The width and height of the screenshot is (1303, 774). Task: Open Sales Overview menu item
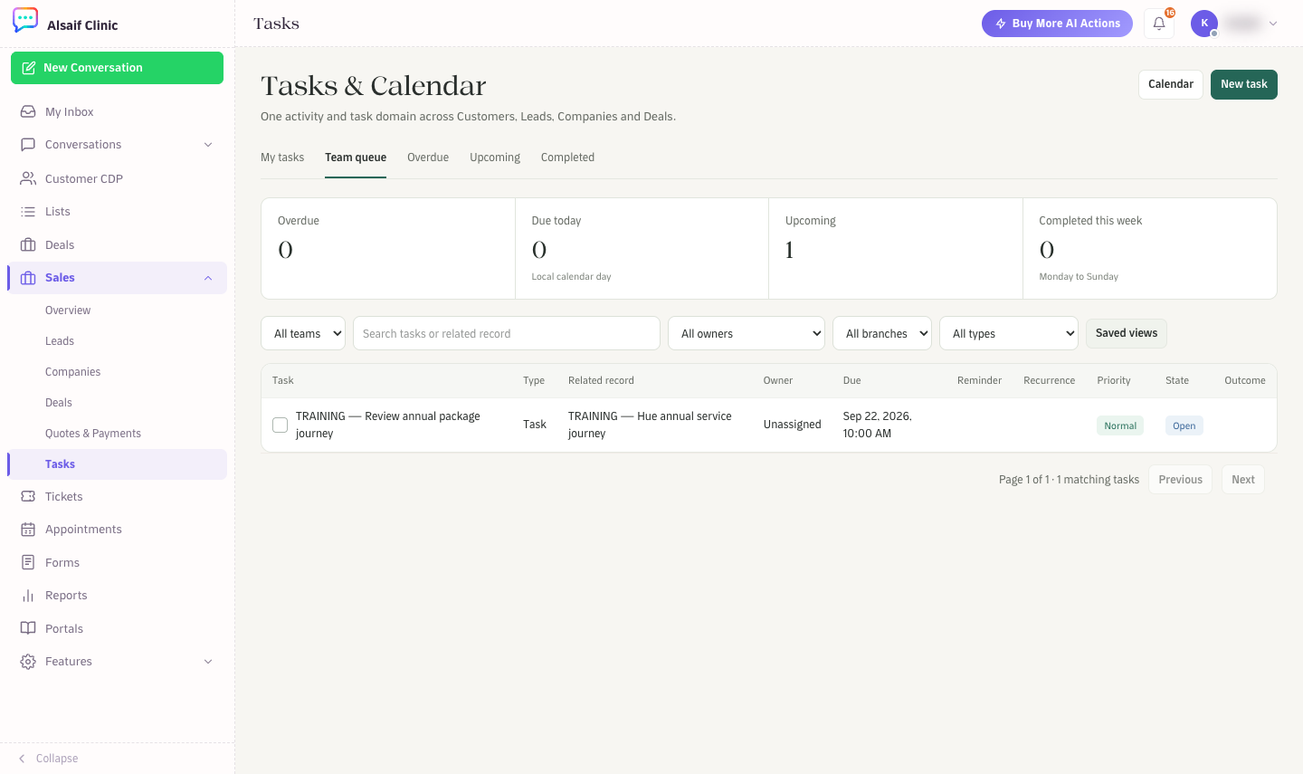point(68,311)
